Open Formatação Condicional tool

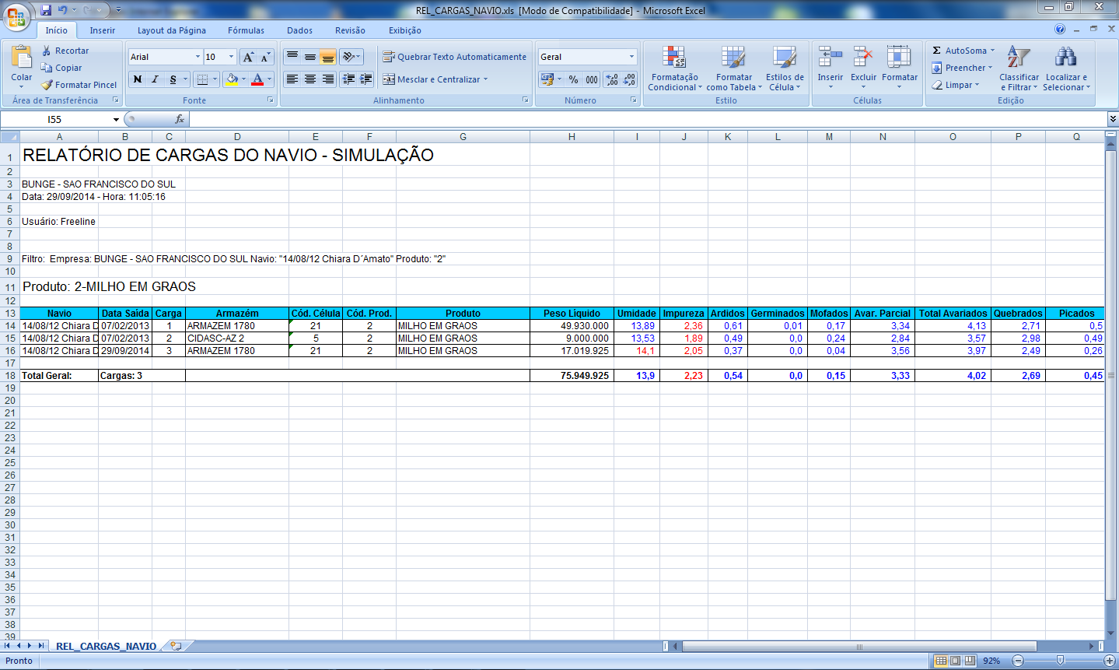[674, 68]
